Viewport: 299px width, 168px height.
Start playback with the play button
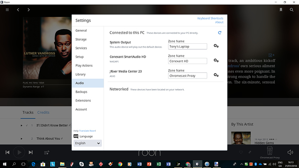point(19,152)
